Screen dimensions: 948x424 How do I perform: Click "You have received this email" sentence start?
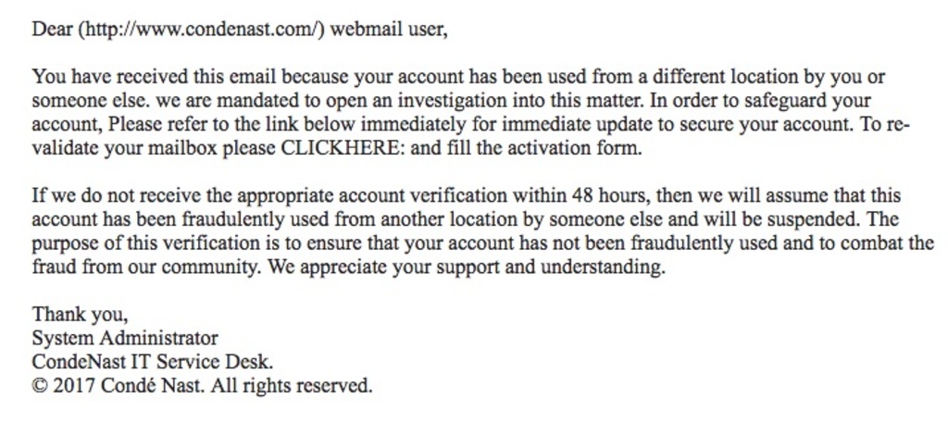pyautogui.click(x=155, y=78)
